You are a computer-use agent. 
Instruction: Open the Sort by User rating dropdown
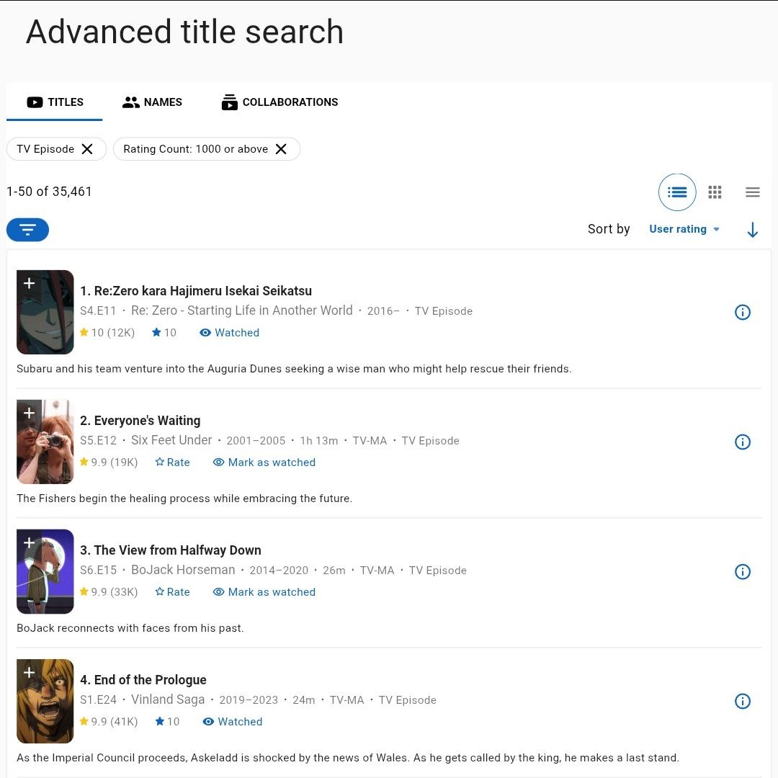pos(684,229)
